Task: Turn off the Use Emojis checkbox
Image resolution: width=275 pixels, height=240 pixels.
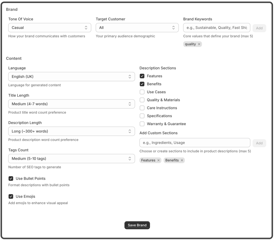Action: (11, 196)
